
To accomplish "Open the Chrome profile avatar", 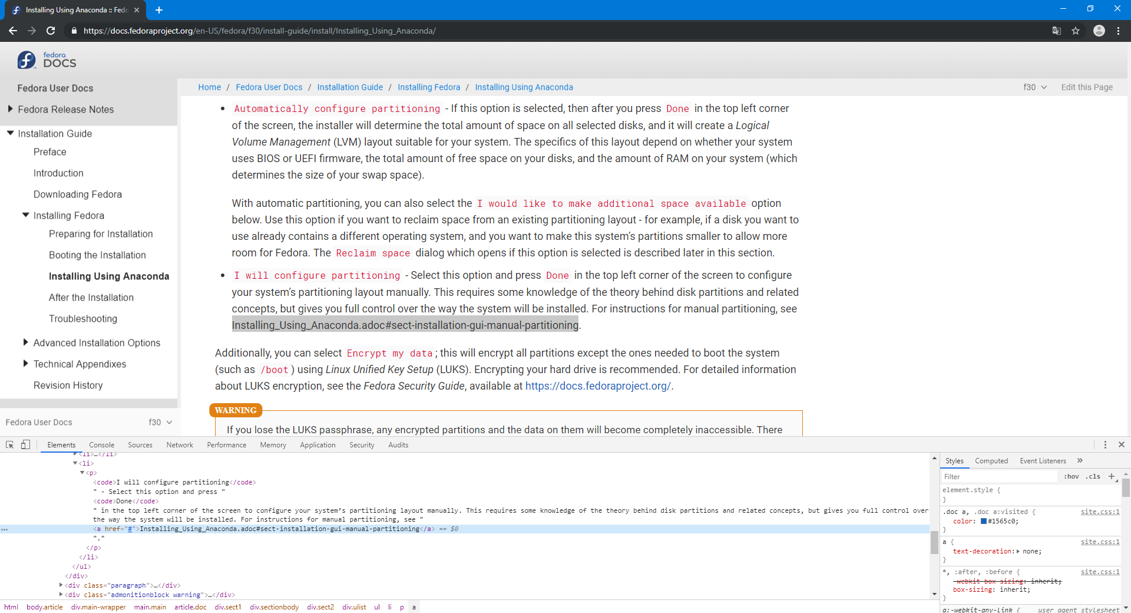I will (x=1099, y=31).
